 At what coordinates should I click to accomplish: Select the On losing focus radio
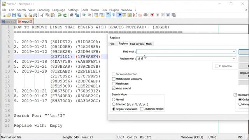[240, 100]
